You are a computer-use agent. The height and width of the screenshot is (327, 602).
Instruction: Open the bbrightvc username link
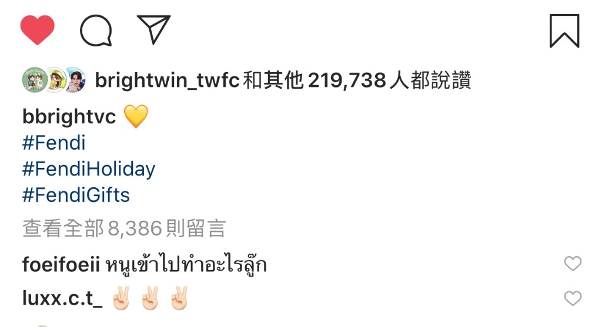(69, 117)
